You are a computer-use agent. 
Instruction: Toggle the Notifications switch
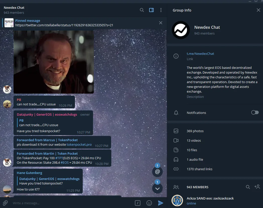click(255, 113)
